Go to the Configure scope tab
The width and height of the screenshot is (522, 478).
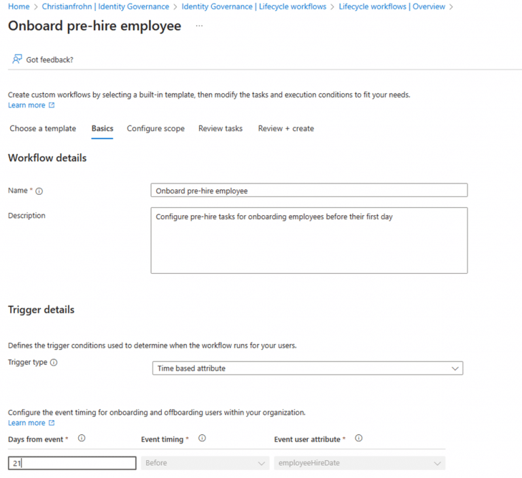pos(156,128)
